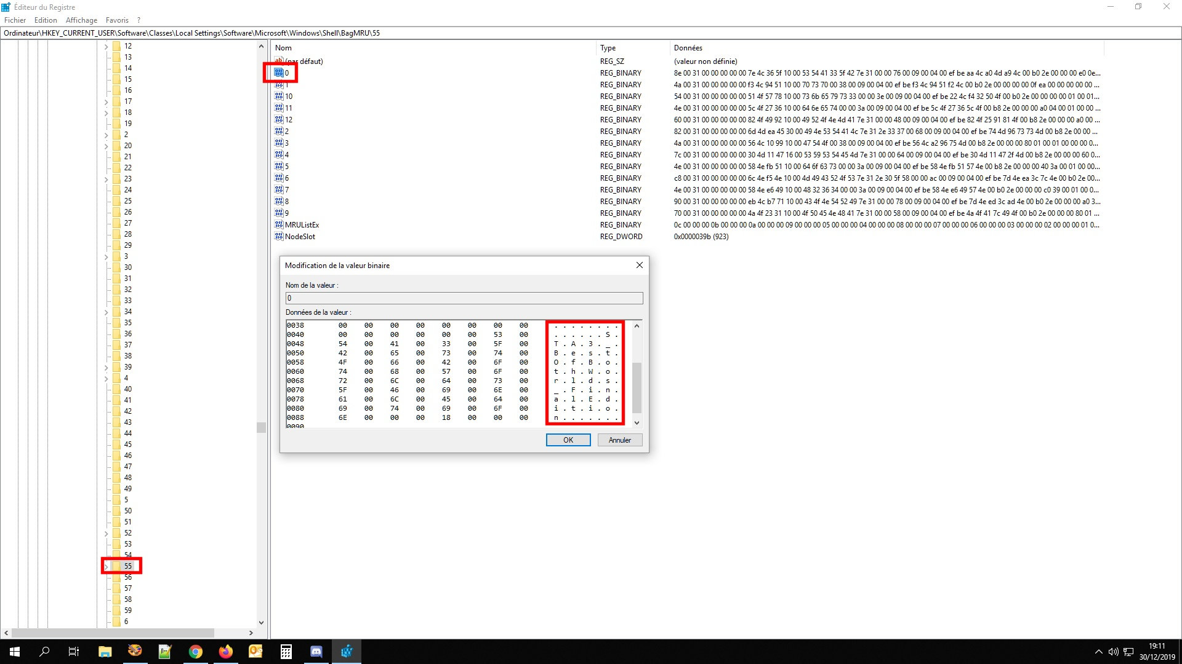Click the Nom de la valeur field
Viewport: 1182px width, 664px height.
pyautogui.click(x=464, y=298)
